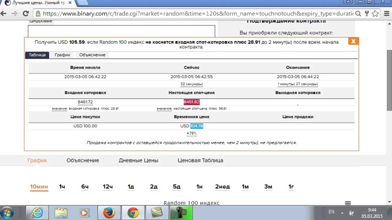Go back with the browser back arrow
The image size is (392, 220).
(3, 13)
